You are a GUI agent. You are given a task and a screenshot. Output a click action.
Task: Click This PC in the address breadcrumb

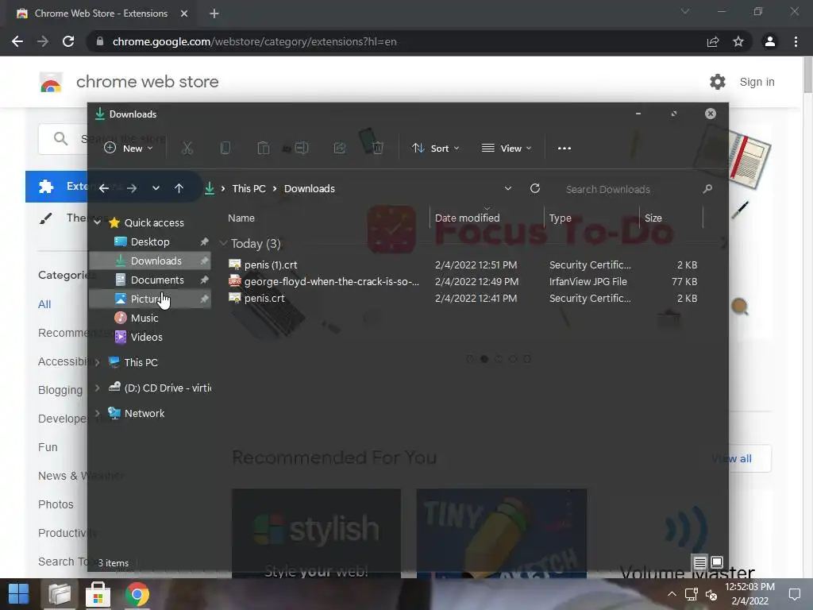[249, 188]
